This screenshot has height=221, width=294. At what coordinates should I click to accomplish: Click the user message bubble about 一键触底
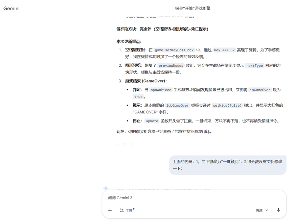228,165
